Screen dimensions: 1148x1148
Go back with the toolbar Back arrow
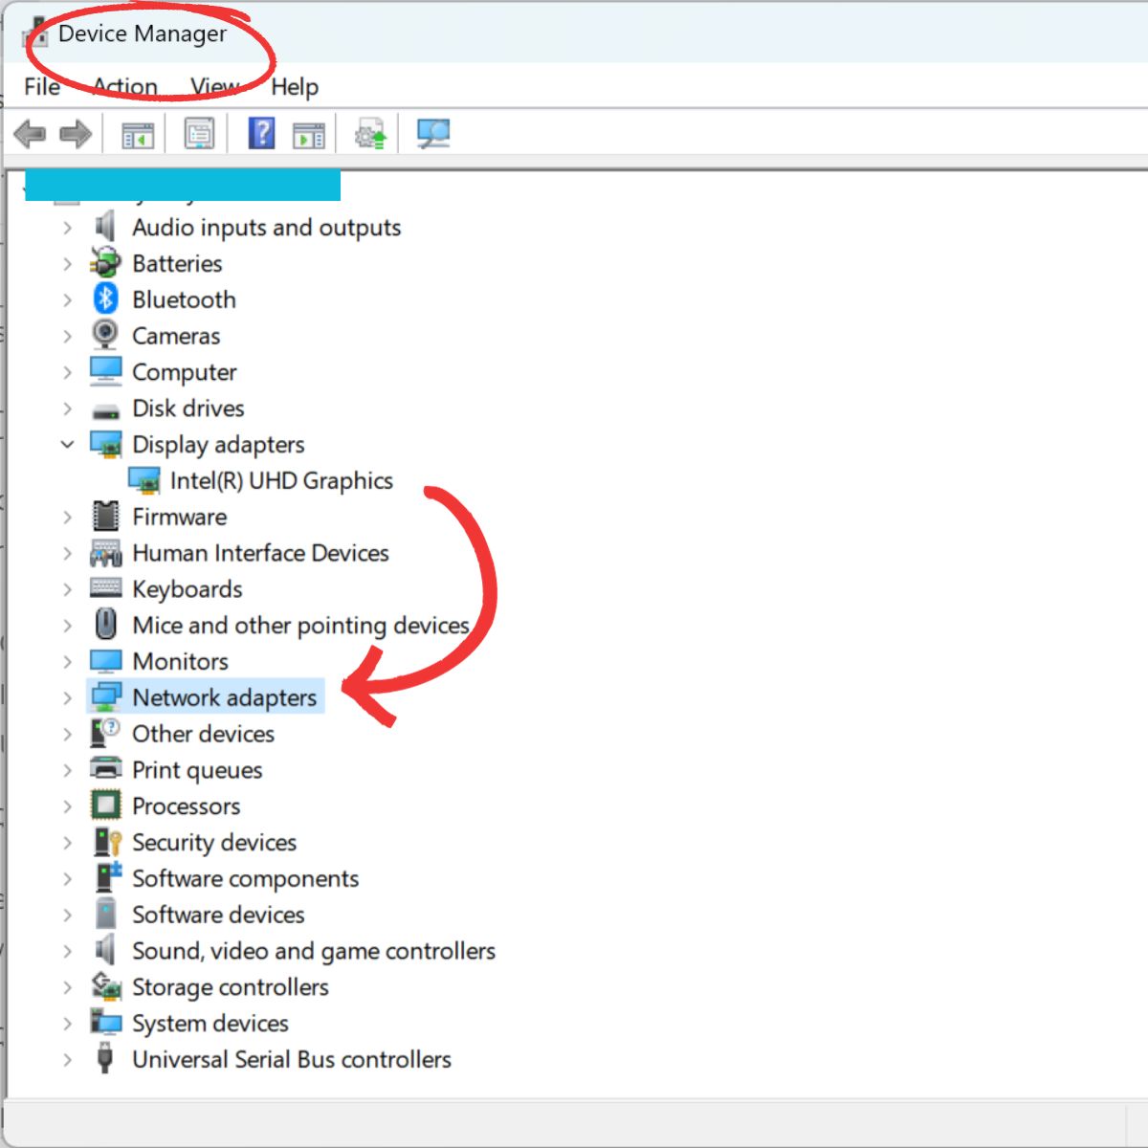click(31, 134)
